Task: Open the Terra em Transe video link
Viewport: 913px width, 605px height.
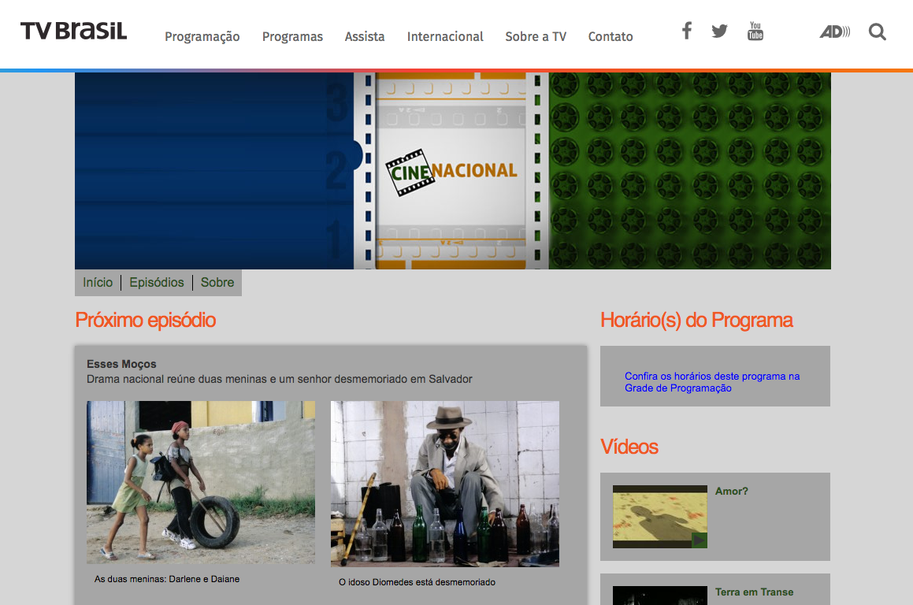Action: click(754, 592)
